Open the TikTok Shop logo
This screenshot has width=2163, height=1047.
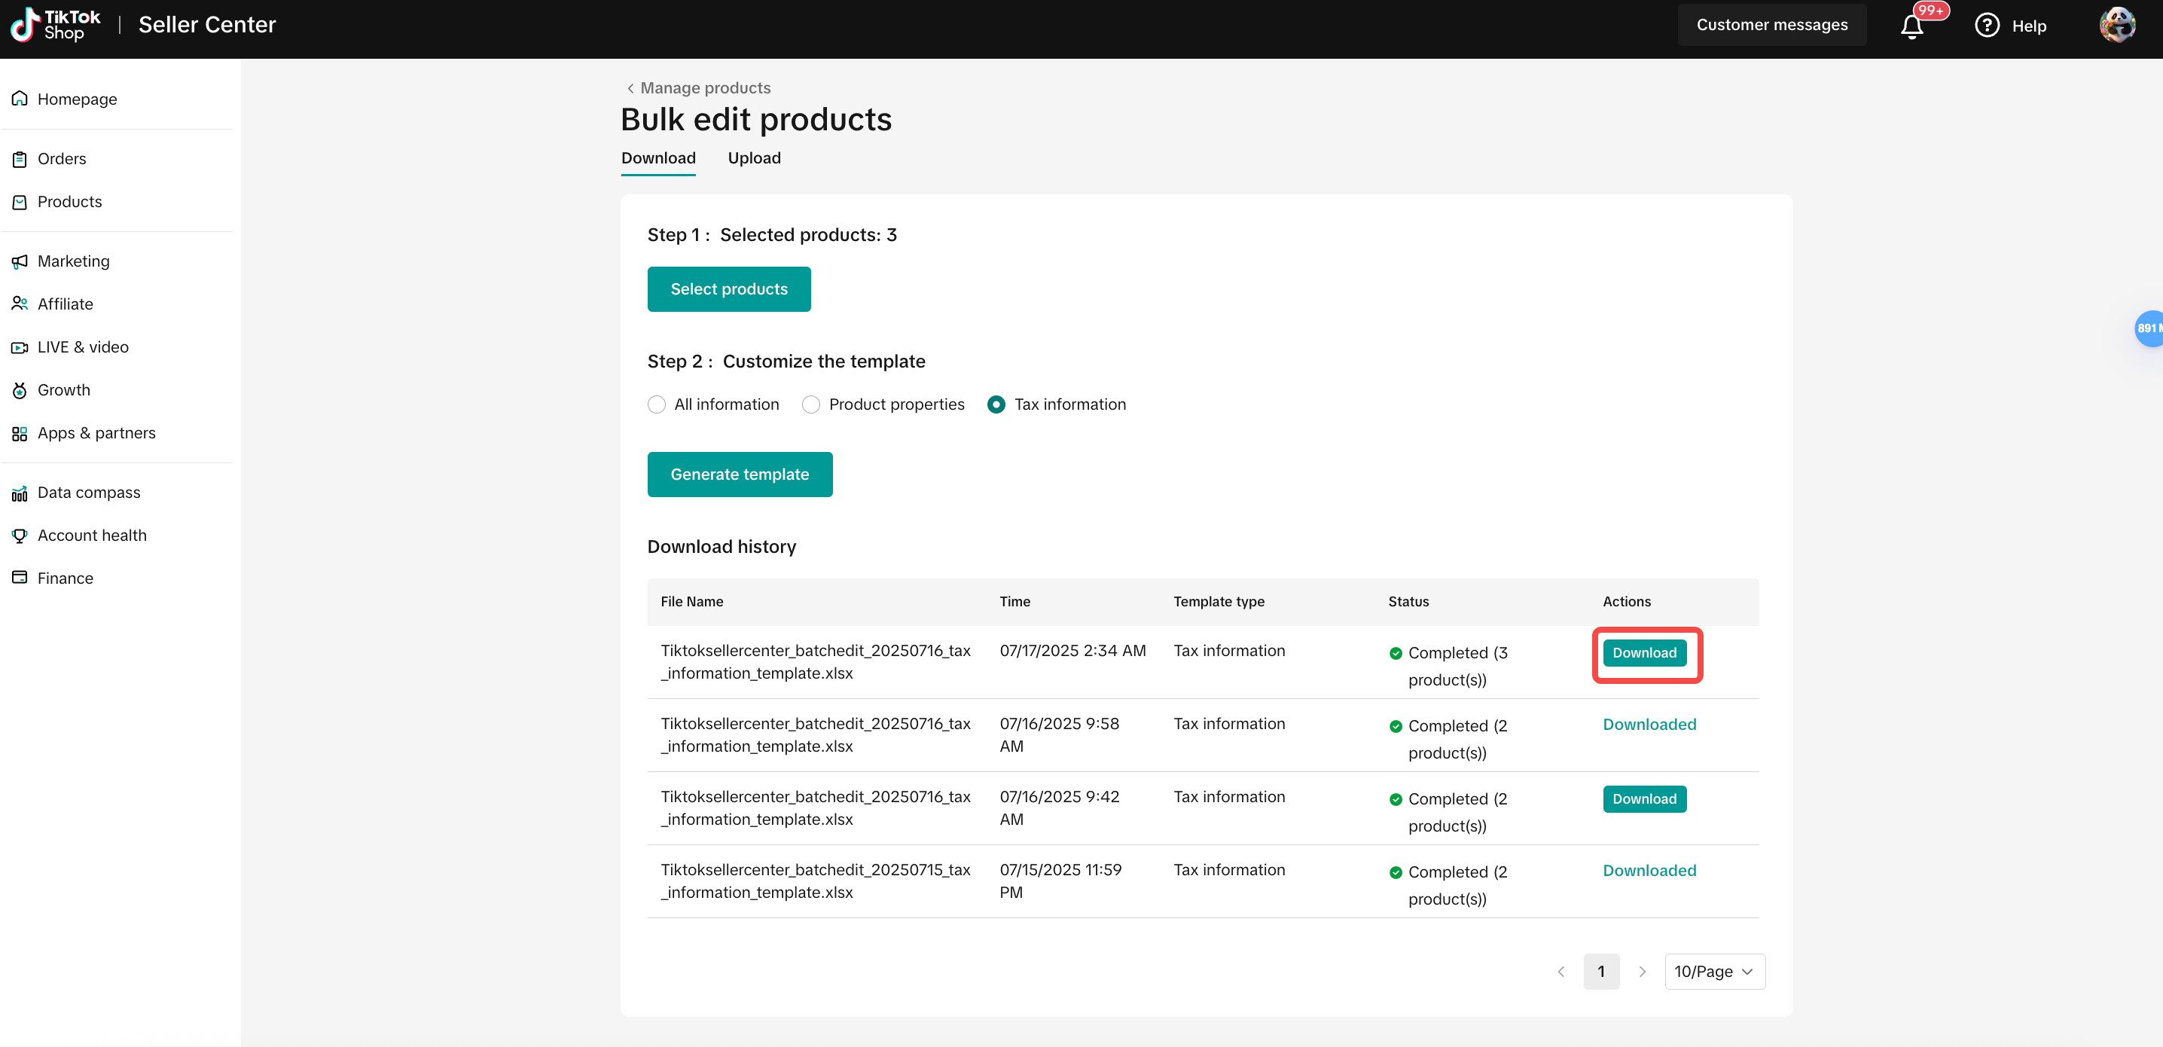click(56, 24)
